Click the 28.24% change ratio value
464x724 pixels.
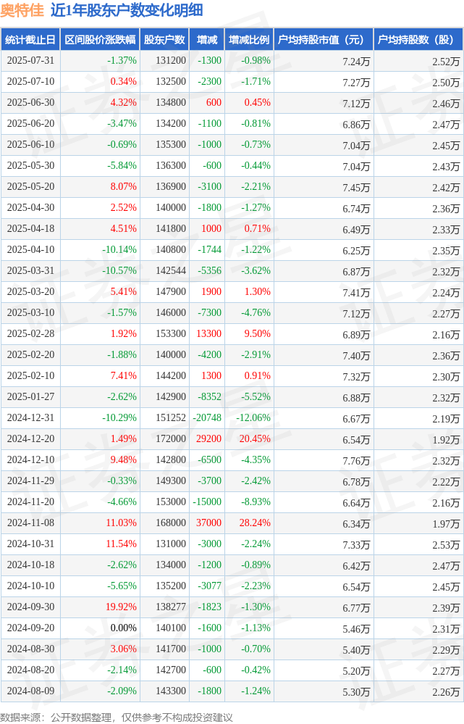255,523
